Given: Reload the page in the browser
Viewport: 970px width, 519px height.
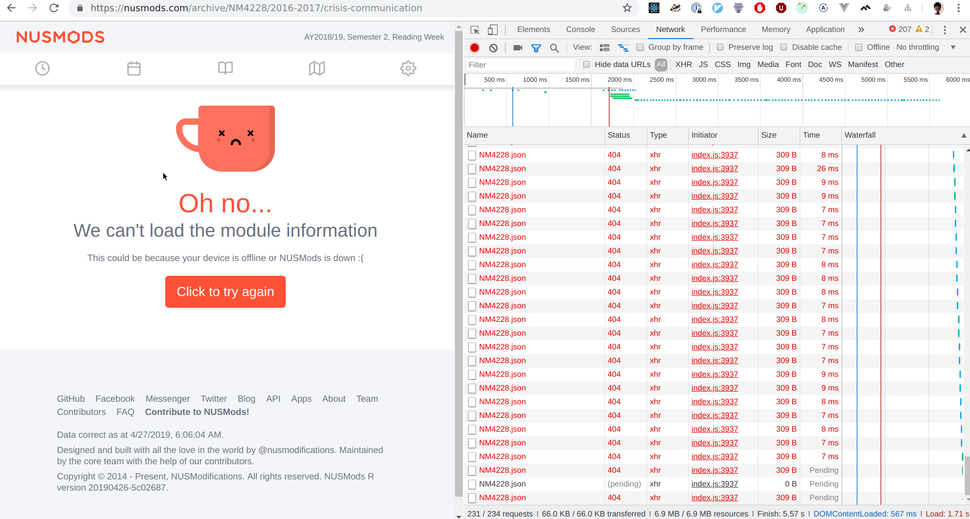Looking at the screenshot, I should pyautogui.click(x=54, y=8).
